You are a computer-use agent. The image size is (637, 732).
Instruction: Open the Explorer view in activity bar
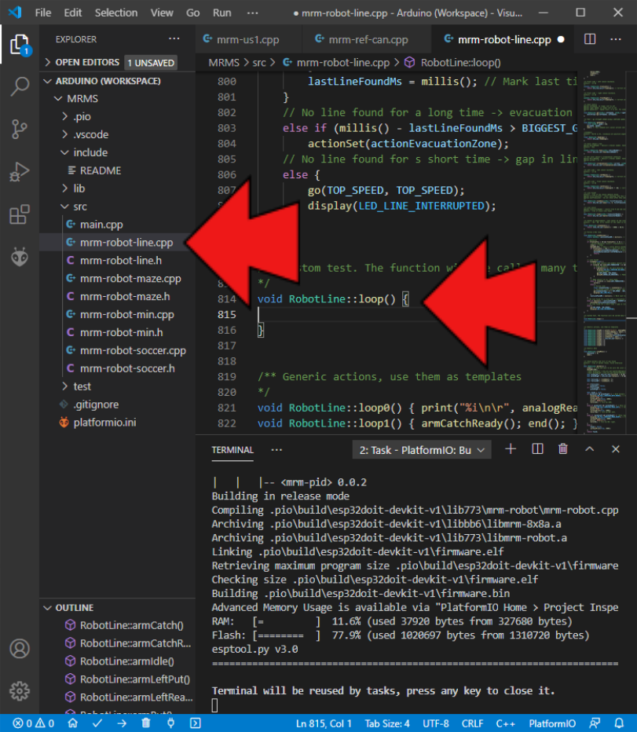tap(20, 45)
